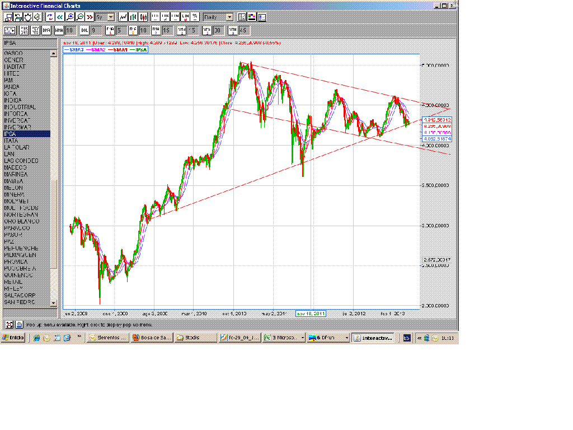Switch to the Bosa de Sa... Firefox taskbar button
573x430 pixels.
pyautogui.click(x=152, y=338)
